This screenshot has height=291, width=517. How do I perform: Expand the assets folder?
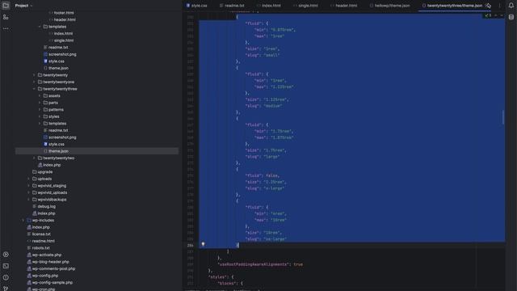[40, 96]
